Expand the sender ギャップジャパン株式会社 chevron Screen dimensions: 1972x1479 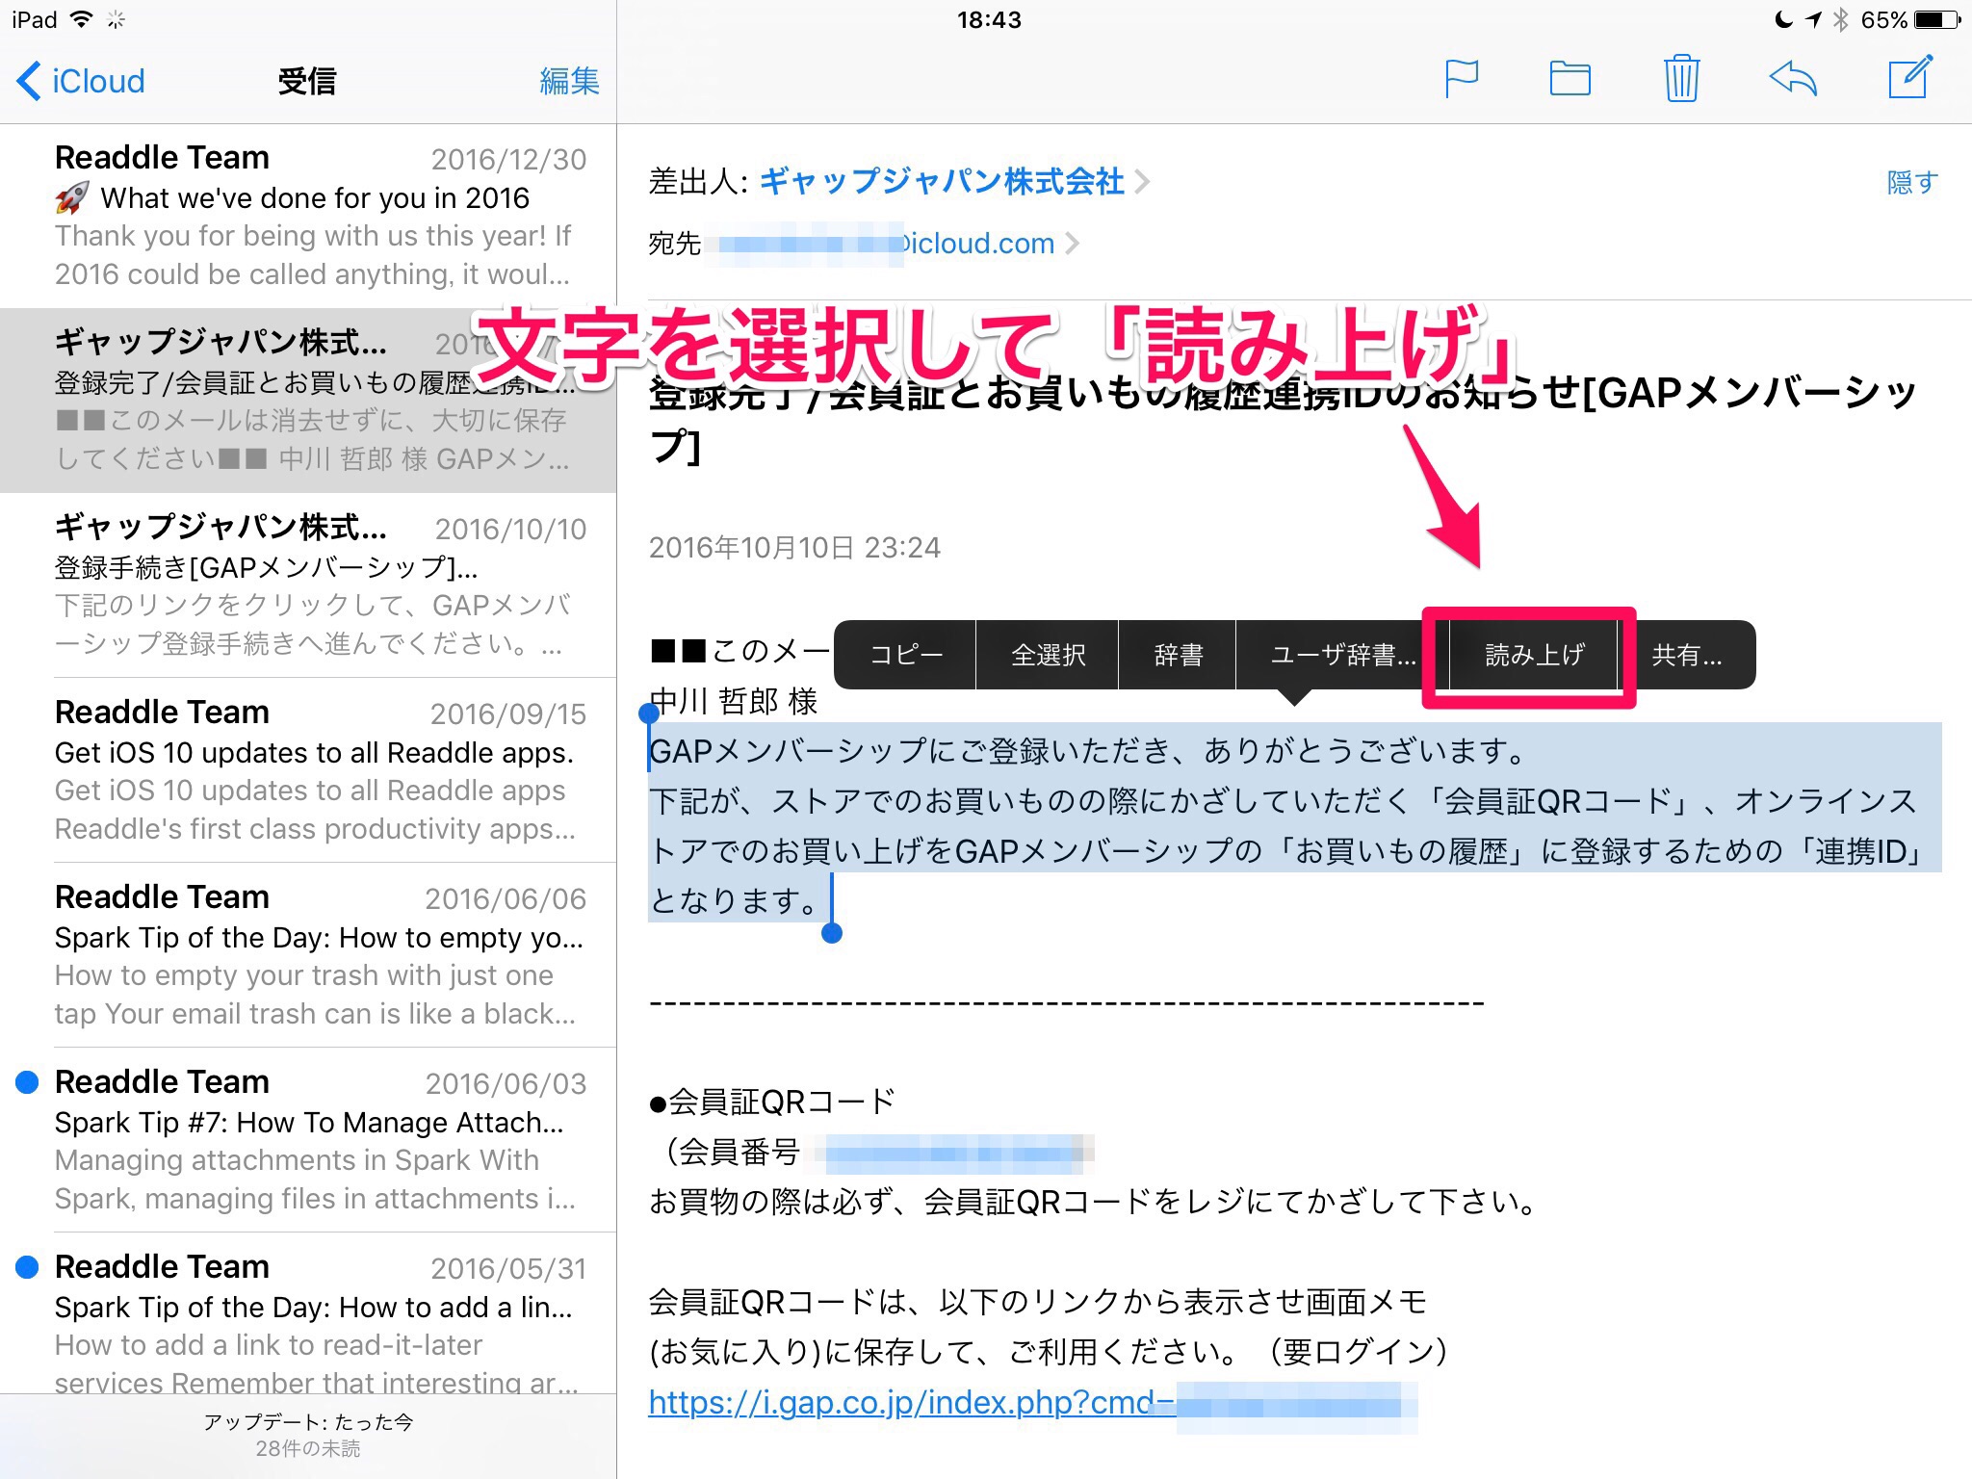click(1142, 181)
